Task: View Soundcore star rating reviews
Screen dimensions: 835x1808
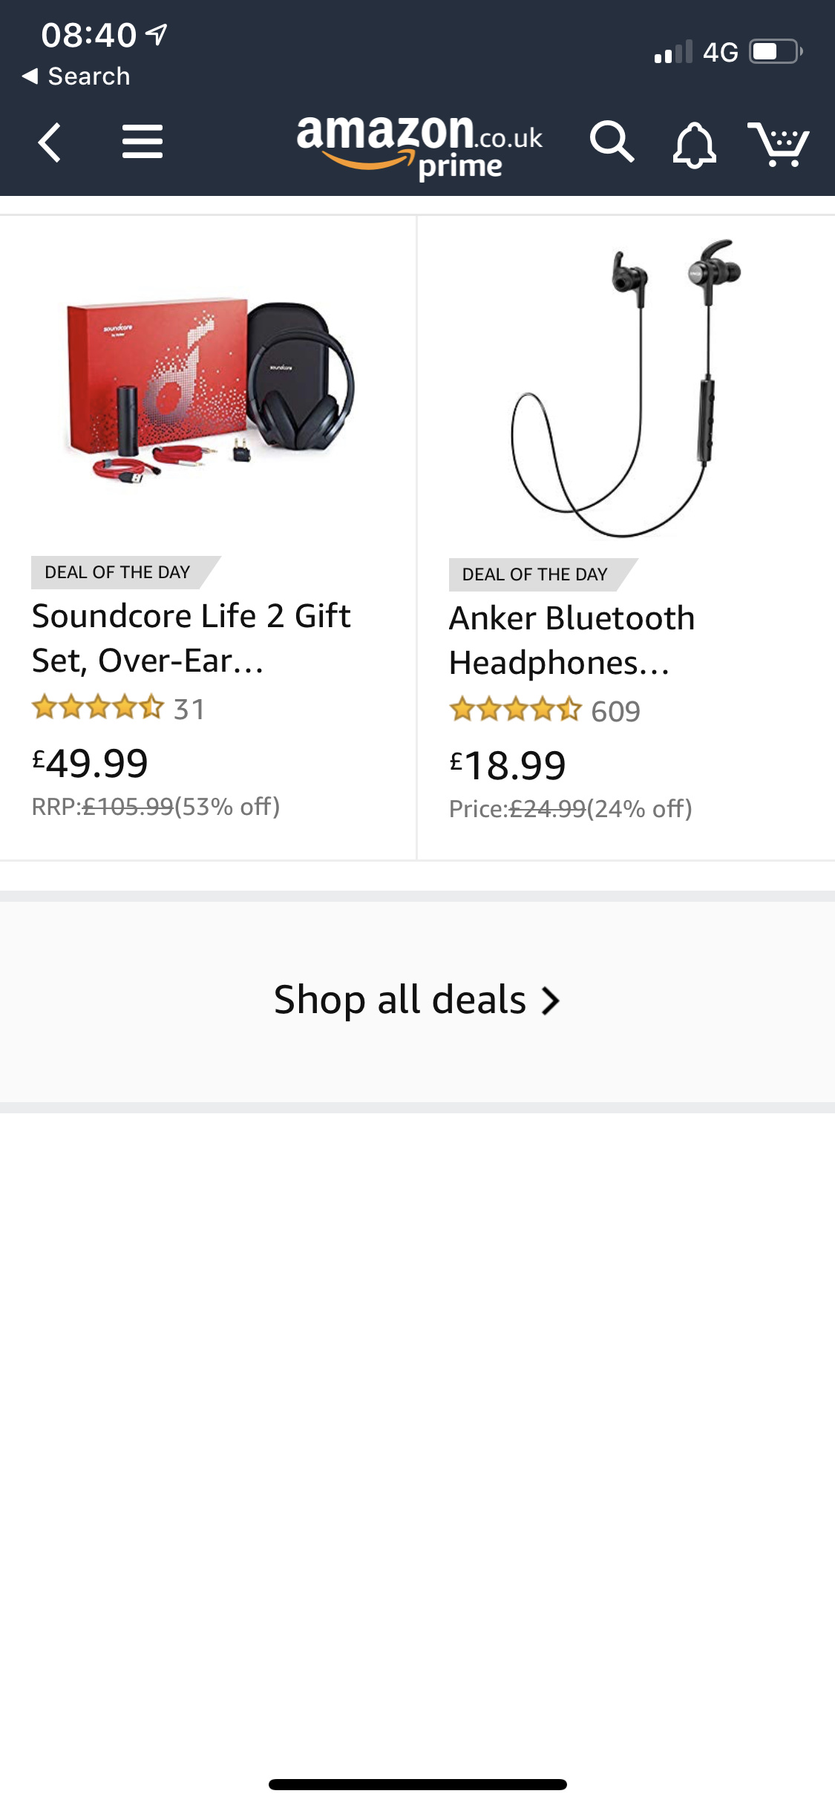Action: pyautogui.click(x=97, y=707)
